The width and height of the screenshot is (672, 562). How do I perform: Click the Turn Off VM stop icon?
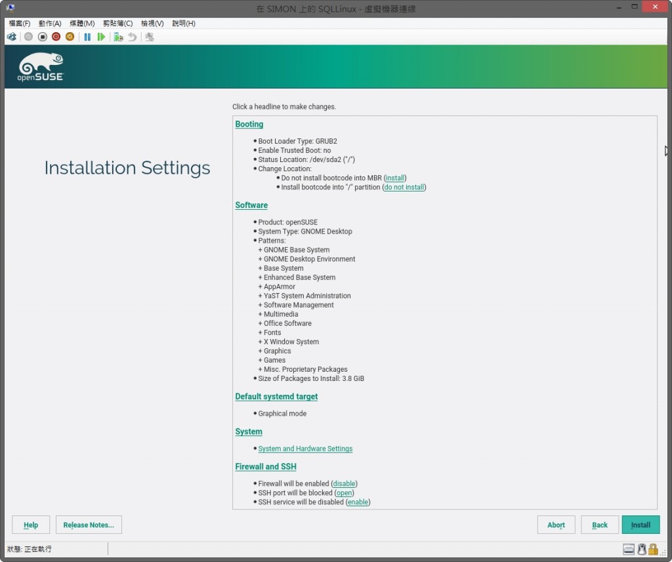pyautogui.click(x=43, y=37)
